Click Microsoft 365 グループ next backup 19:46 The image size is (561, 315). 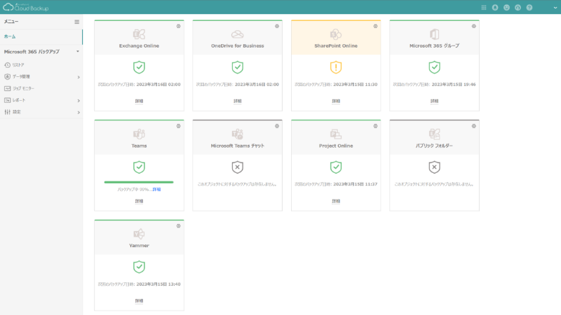454,85
